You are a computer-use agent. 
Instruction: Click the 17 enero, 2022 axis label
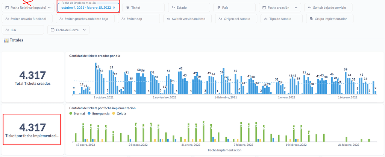85,145
